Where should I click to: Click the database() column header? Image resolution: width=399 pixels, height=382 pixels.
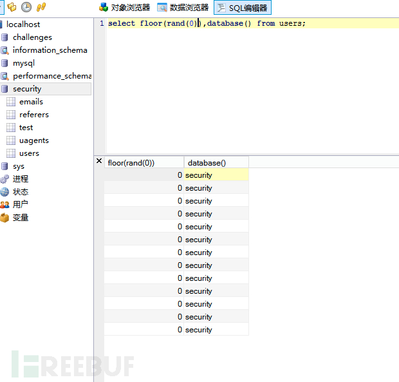point(216,163)
